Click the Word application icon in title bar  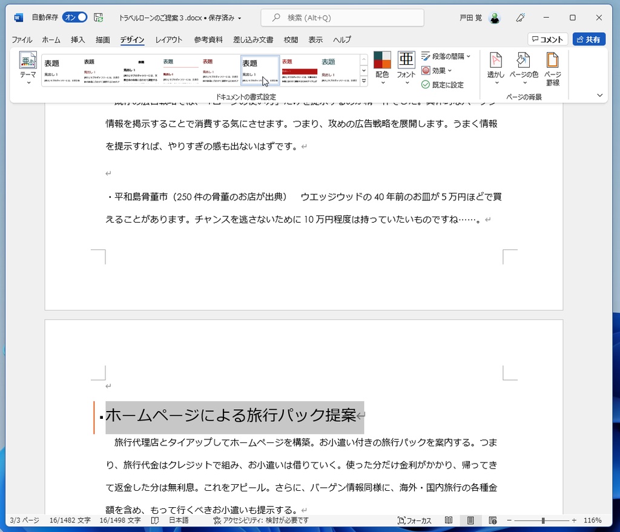click(x=18, y=18)
